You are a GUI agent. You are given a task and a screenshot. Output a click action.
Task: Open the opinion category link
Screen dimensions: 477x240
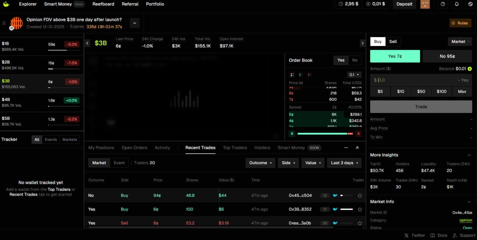click(466, 220)
